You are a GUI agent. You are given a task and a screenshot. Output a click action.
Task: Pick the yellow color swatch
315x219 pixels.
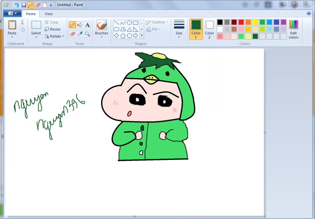[255, 22]
